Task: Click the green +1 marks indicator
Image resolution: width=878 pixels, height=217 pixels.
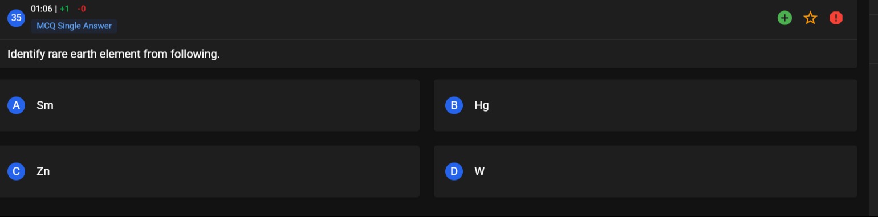Action: pos(64,9)
